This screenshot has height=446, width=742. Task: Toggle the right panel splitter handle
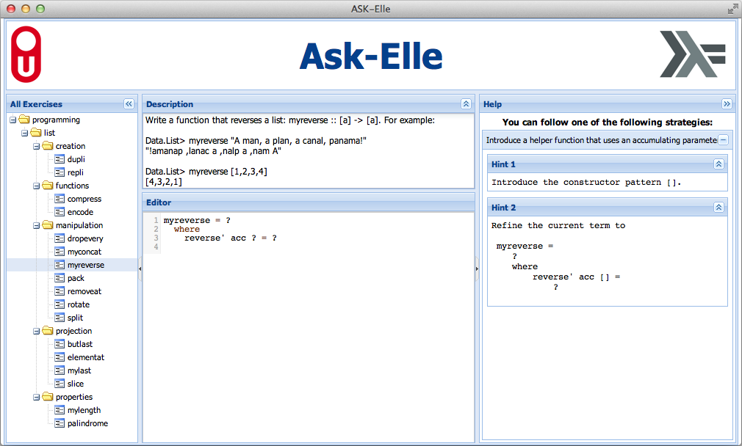[x=477, y=268]
